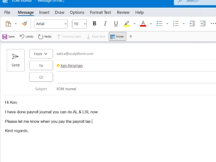
Task: Switch to the Insert tab
Action: click(x=44, y=13)
